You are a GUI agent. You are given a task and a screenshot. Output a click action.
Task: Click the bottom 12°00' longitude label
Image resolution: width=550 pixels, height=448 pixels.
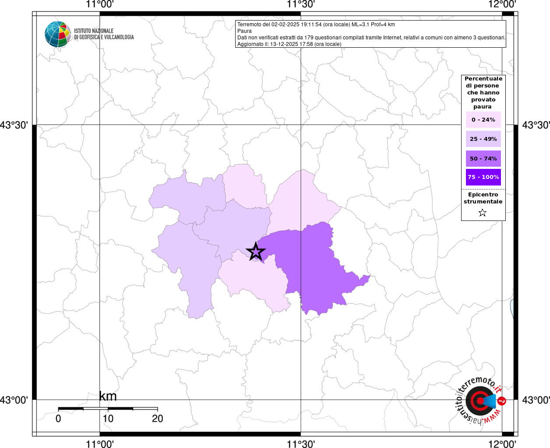tap(502, 444)
